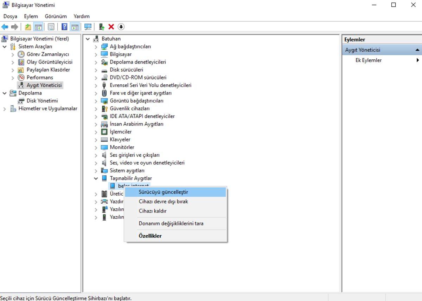Click the blue Back arrow in toolbar
Screen dimensions: 422x301
[5, 27]
